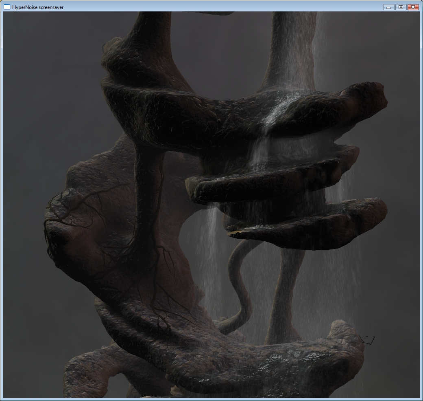Click the "HyperNoise screensaver" title text
Viewport: 423px width, 401px height.
click(38, 7)
